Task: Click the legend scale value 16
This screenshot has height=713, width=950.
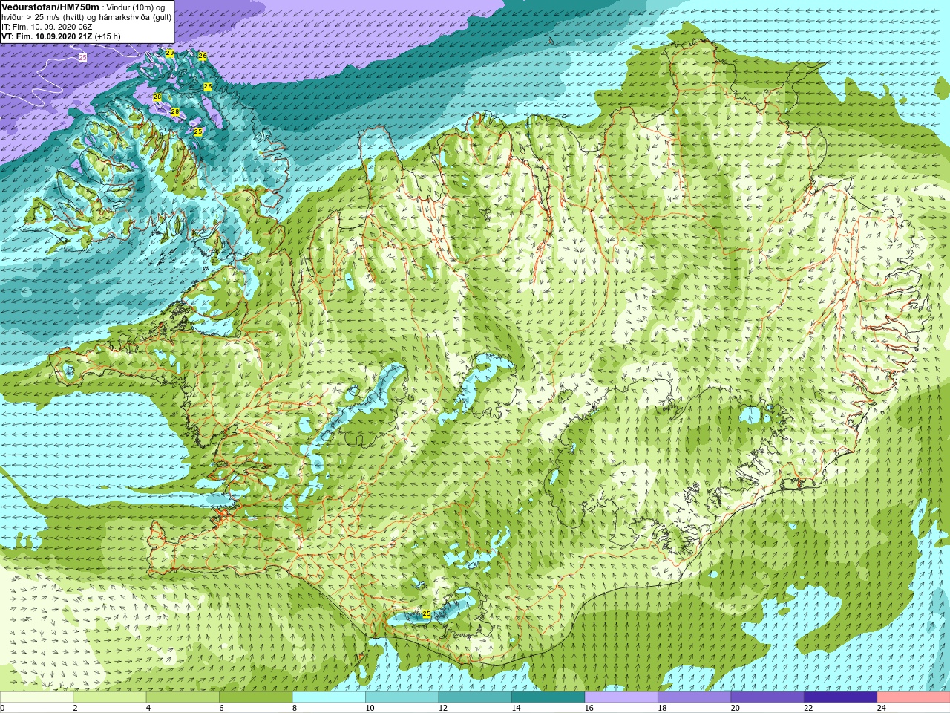Action: (589, 708)
